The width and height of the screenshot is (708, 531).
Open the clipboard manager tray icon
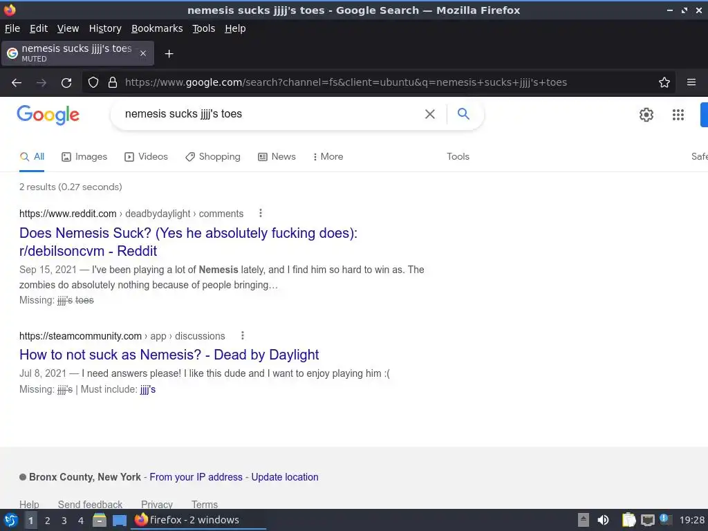pyautogui.click(x=628, y=520)
